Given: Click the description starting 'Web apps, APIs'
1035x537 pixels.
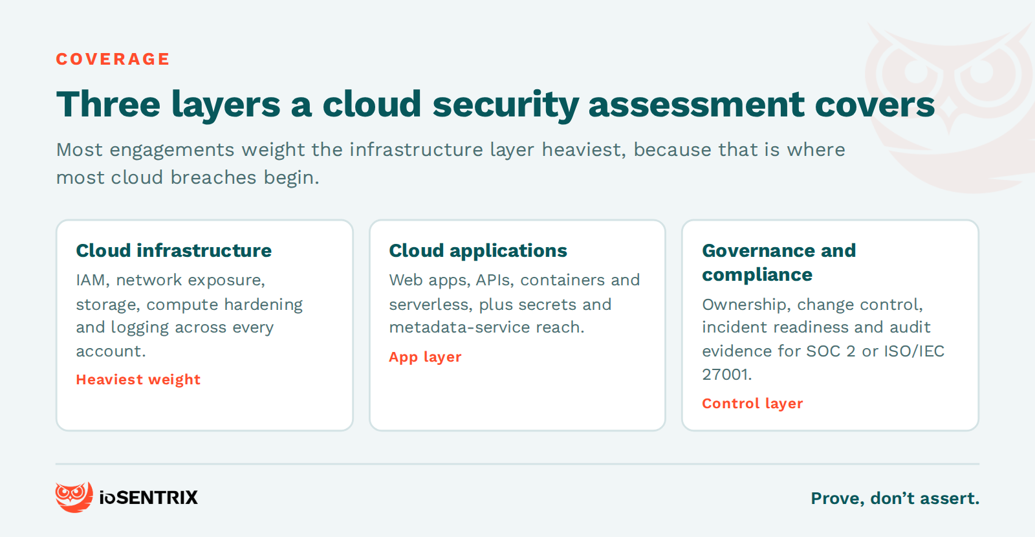Looking at the screenshot, I should pyautogui.click(x=514, y=303).
